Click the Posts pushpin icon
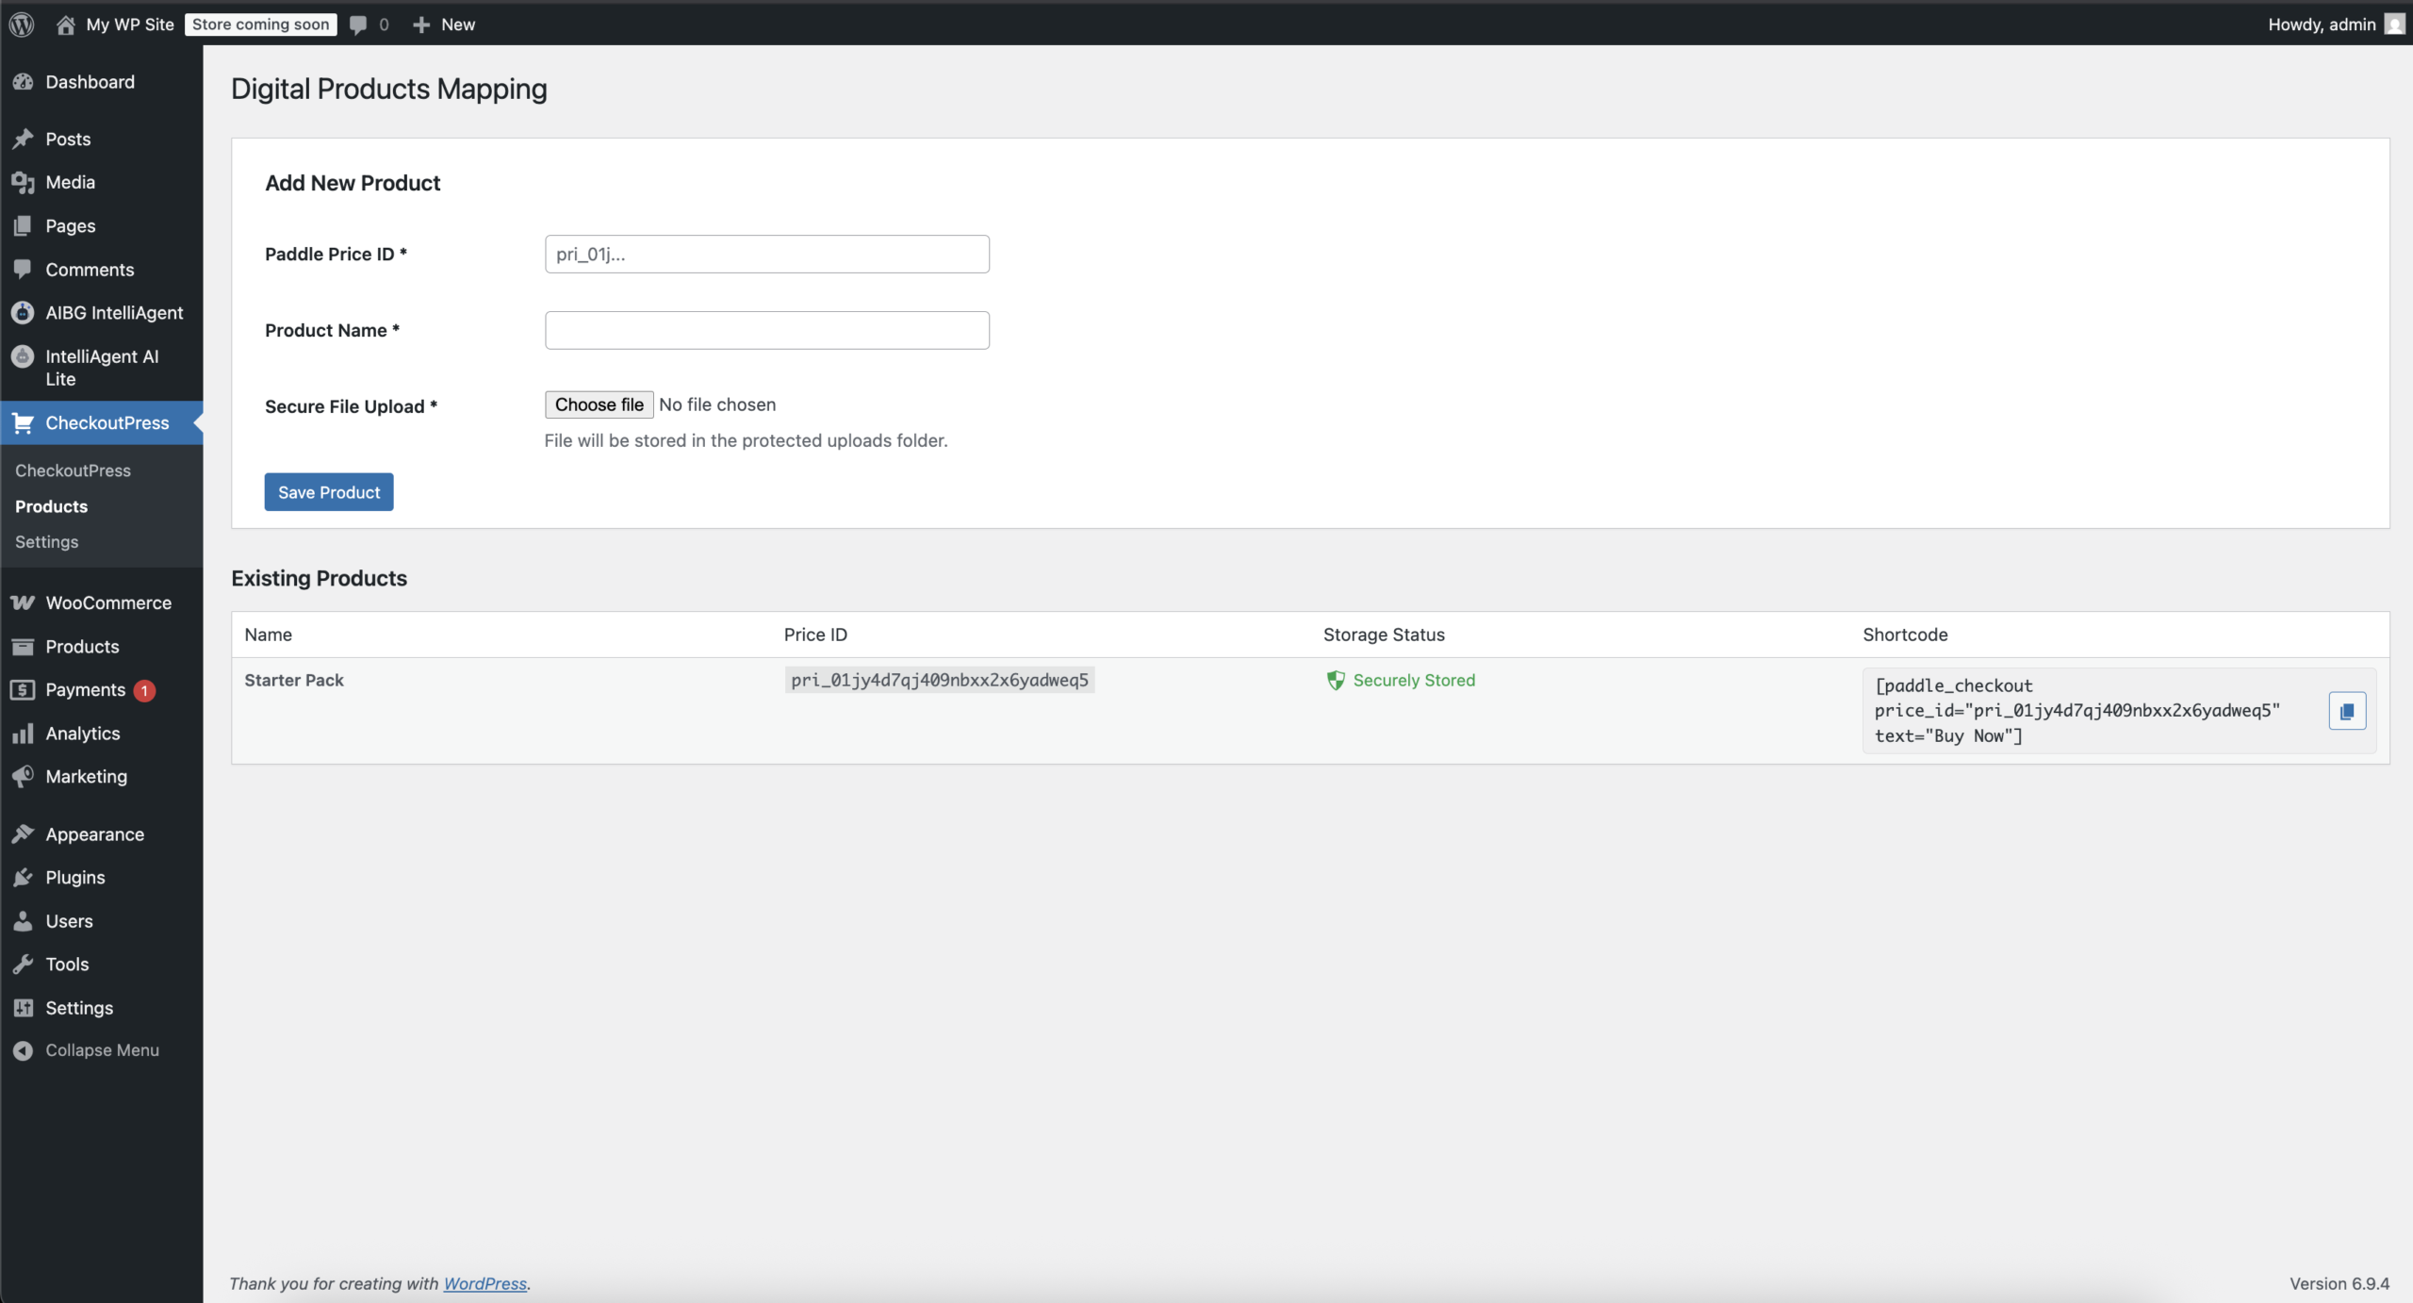 tap(24, 140)
